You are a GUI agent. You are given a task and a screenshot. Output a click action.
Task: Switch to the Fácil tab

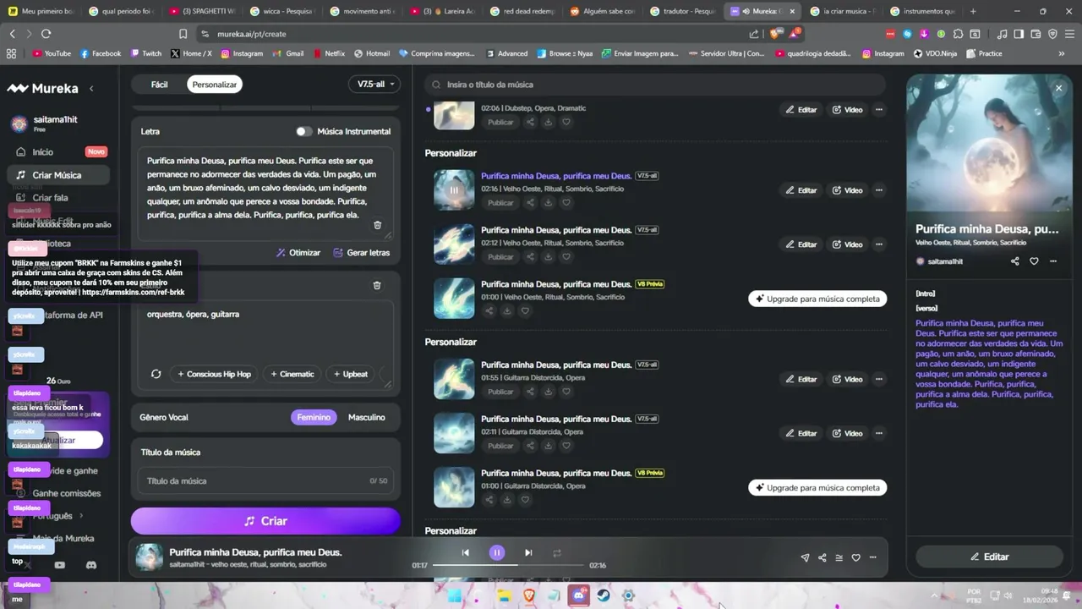[x=159, y=85]
